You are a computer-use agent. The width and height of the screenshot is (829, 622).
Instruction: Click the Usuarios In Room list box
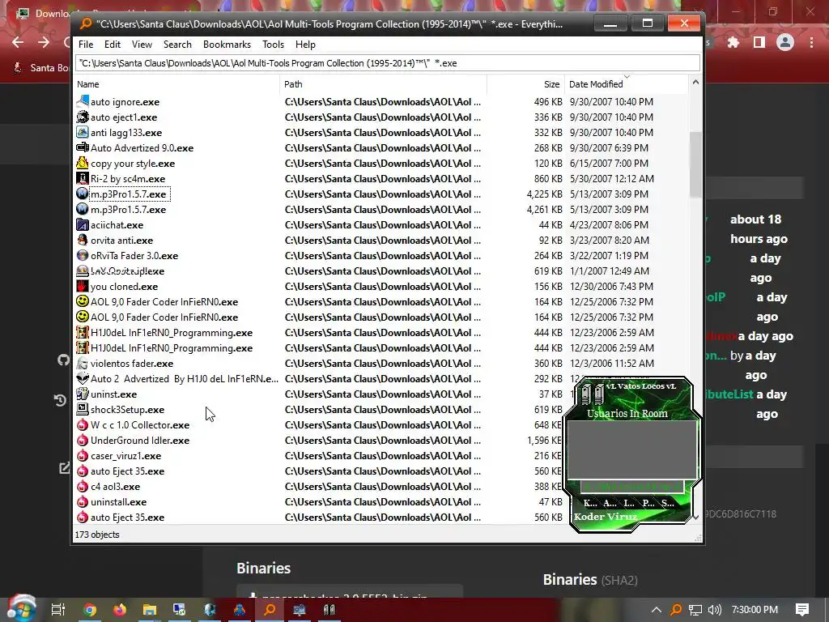(631, 449)
